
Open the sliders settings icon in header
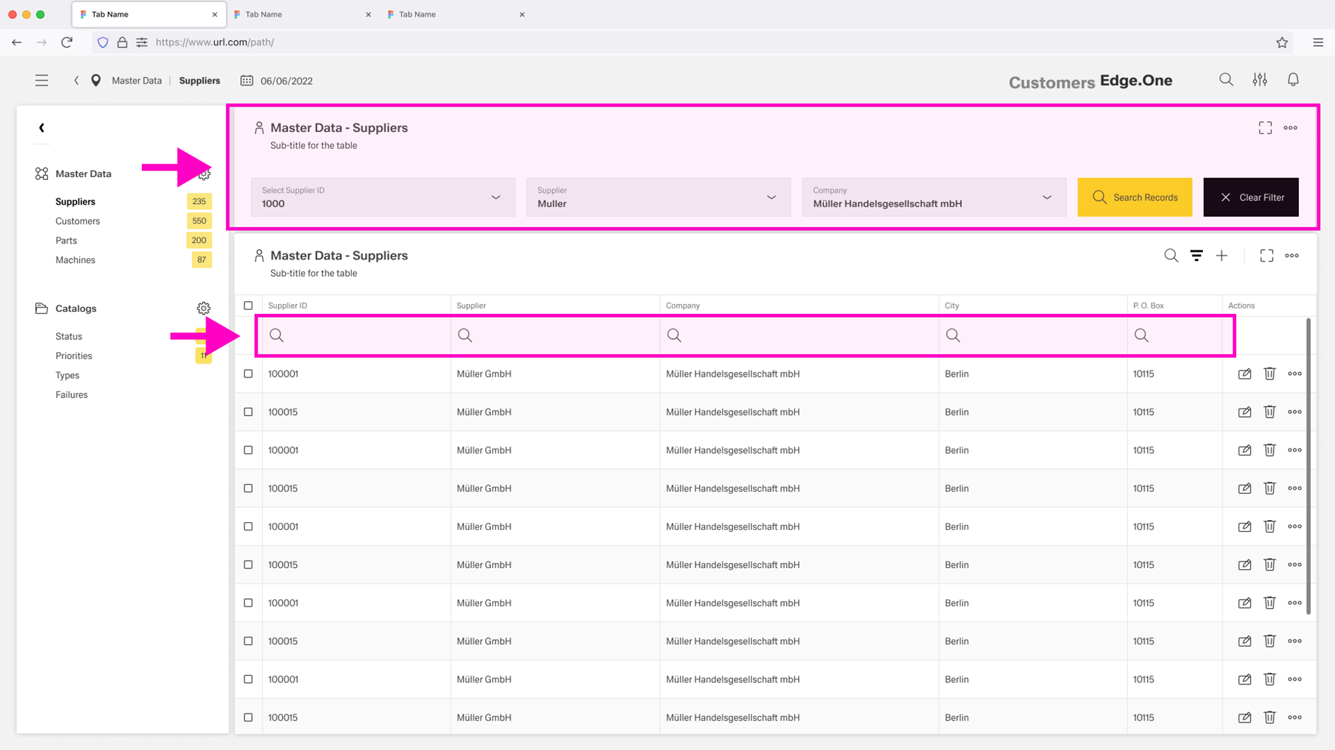click(x=1259, y=80)
